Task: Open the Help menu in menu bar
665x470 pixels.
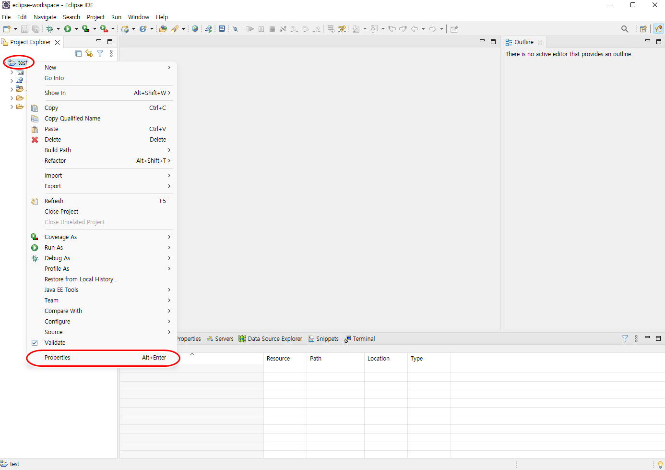Action: 162,17
